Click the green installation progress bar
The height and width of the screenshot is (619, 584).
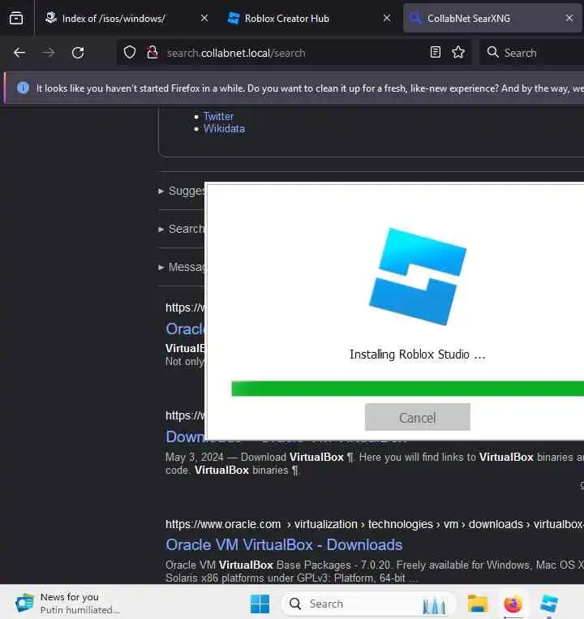click(408, 389)
